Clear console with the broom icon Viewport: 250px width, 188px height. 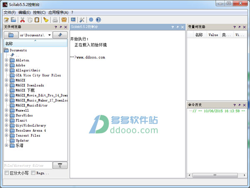[x=46, y=20]
